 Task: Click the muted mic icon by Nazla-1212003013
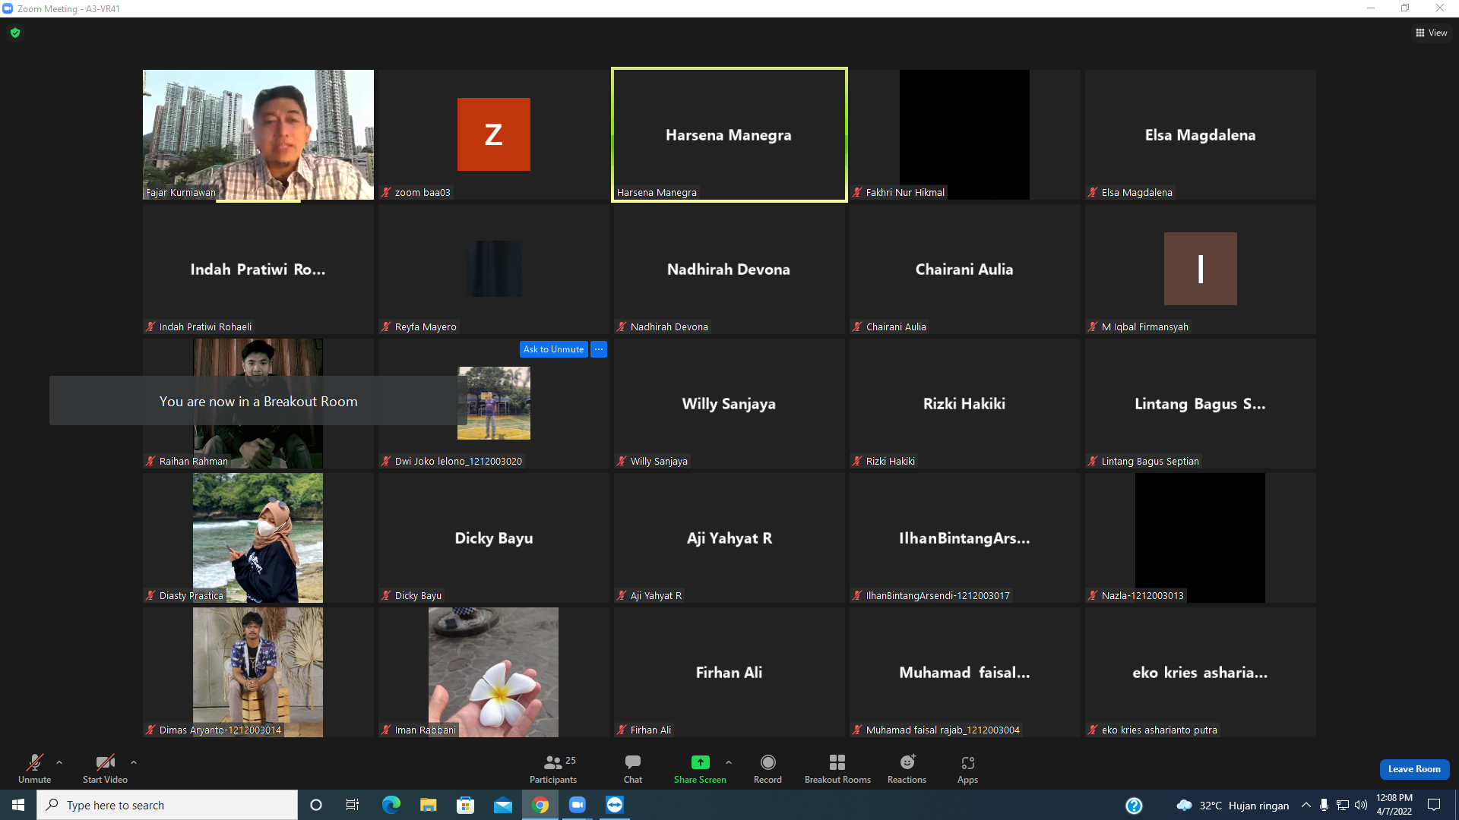click(1093, 595)
